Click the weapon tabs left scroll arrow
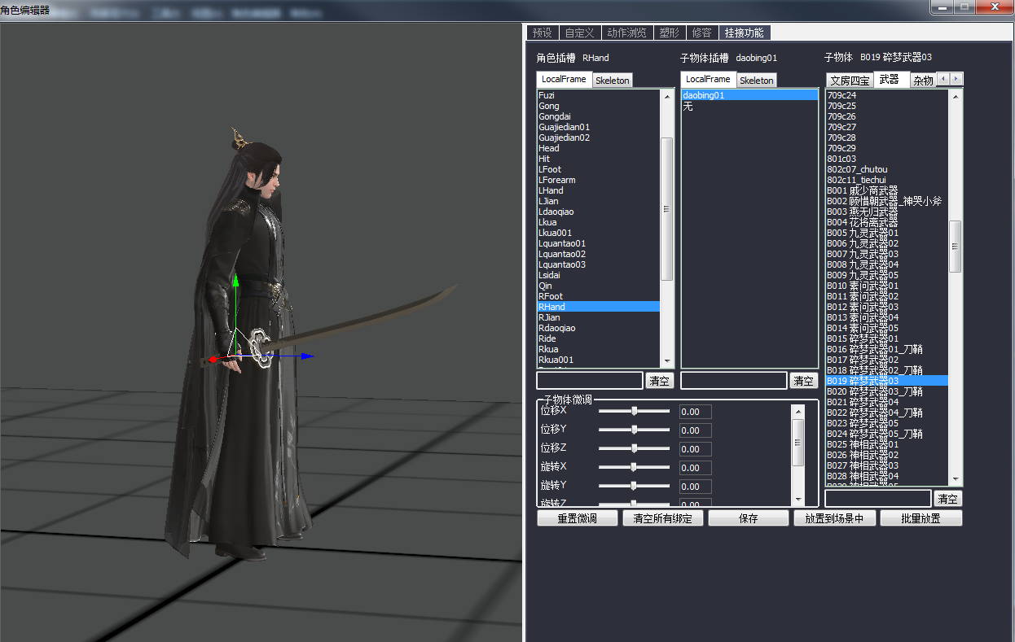 coord(943,79)
